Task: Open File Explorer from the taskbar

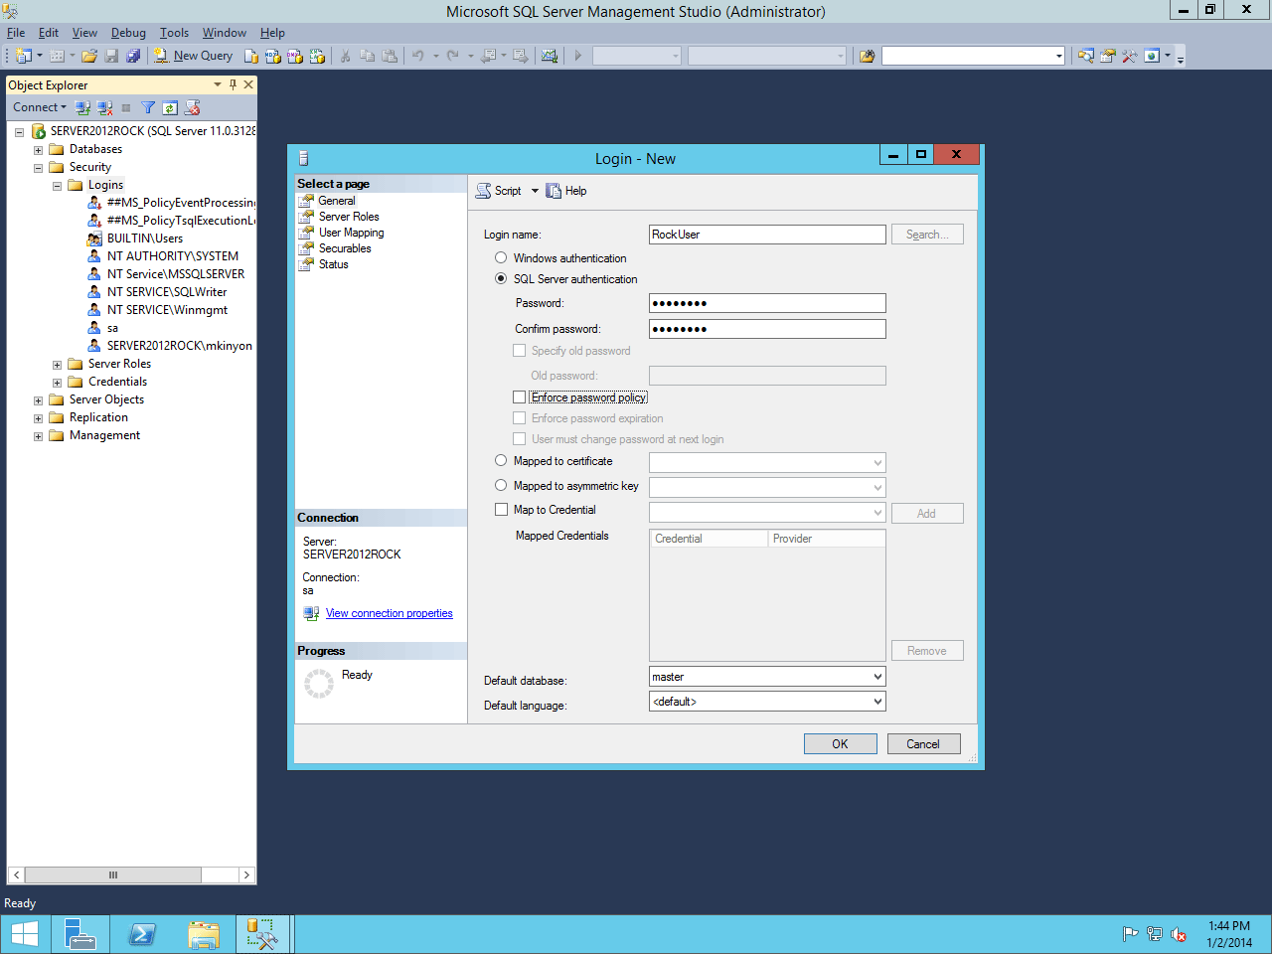Action: click(204, 934)
